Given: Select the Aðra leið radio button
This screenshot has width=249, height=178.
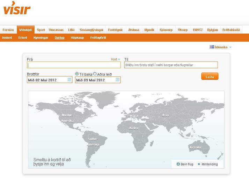Looking at the screenshot, I should click(95, 74).
